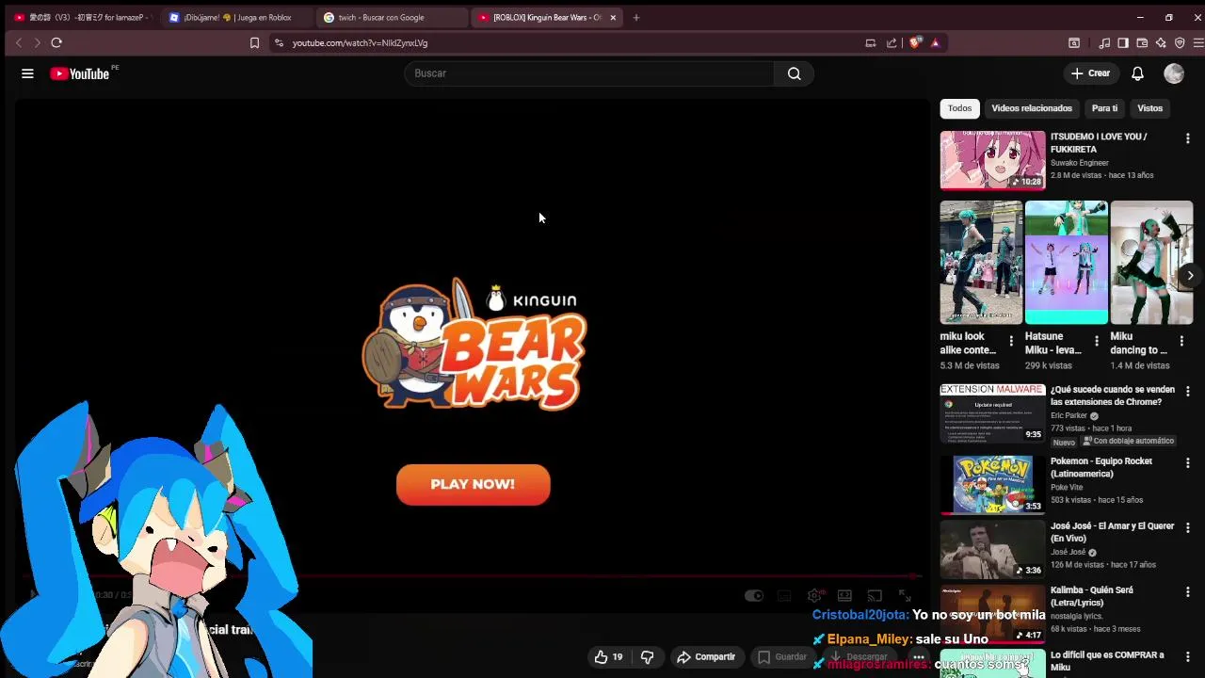Image resolution: width=1205 pixels, height=678 pixels.
Task: Select the 'Videos relacionados' filter chip
Action: click(1032, 108)
